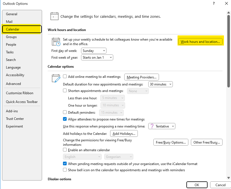The height and width of the screenshot is (189, 231).
Task: Switch to the Tasks options category
Action: coord(22,52)
